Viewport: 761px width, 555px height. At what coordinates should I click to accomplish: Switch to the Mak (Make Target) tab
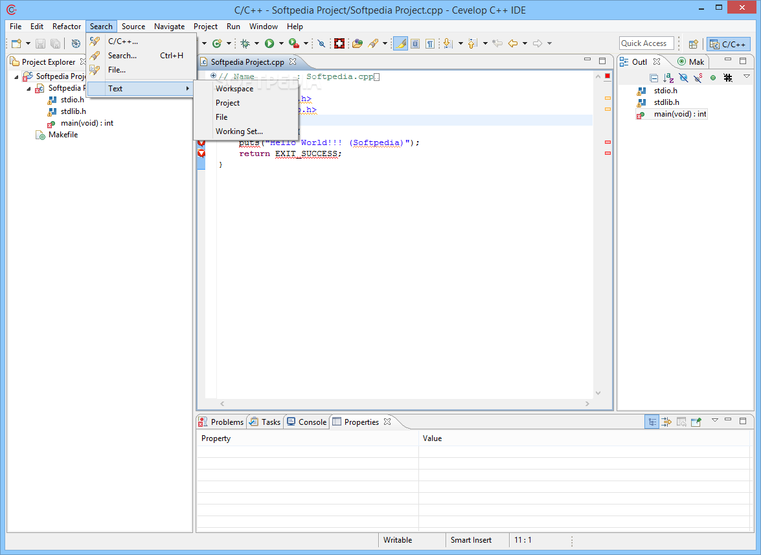691,62
